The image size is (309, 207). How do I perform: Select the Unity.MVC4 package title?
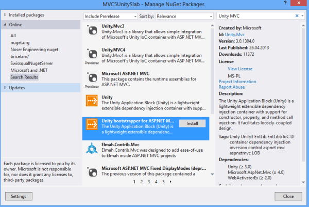click(x=113, y=50)
